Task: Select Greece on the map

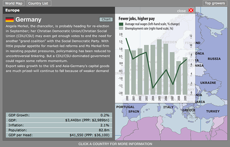Action: point(189,110)
